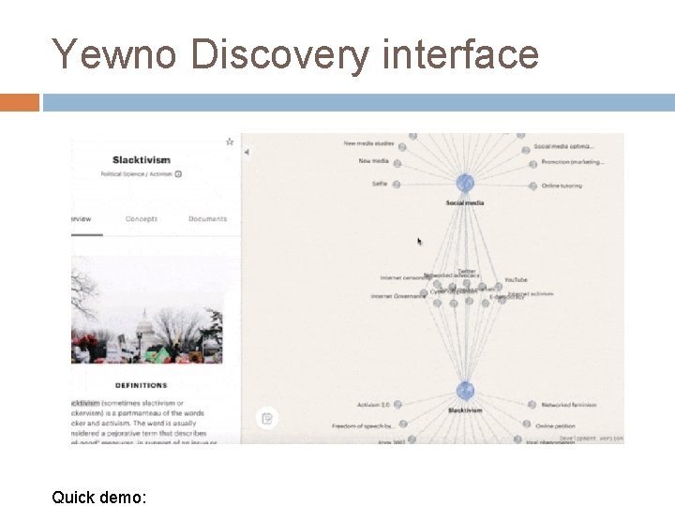Click the New media concept node

coord(397,163)
